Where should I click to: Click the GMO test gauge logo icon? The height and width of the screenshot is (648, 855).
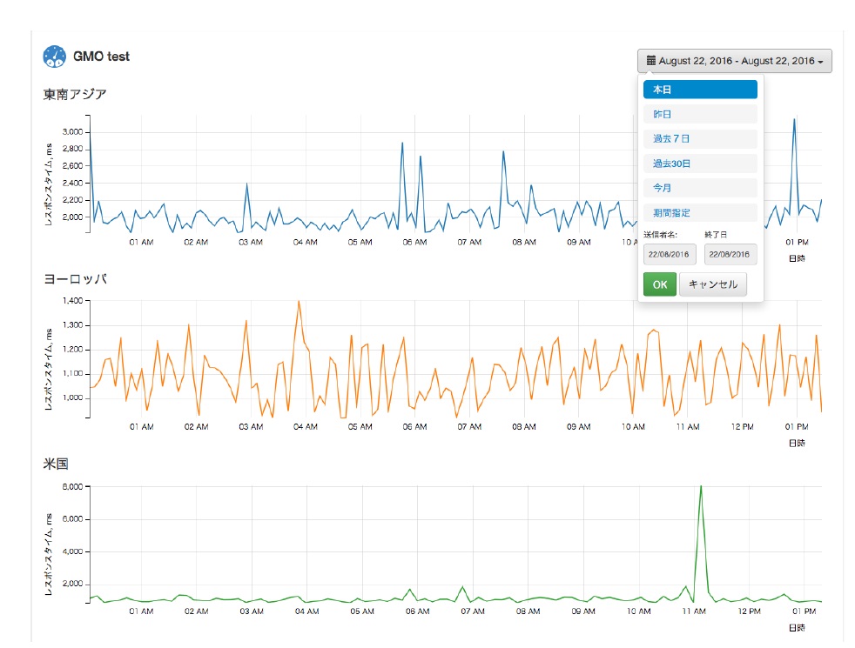coord(55,57)
